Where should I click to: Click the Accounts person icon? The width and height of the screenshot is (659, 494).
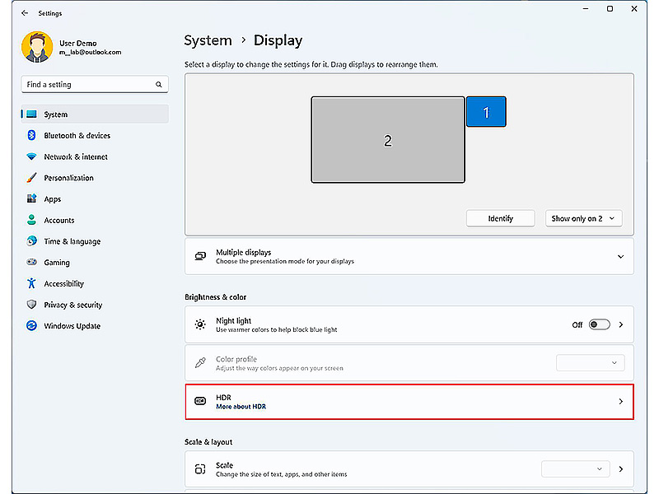(31, 220)
